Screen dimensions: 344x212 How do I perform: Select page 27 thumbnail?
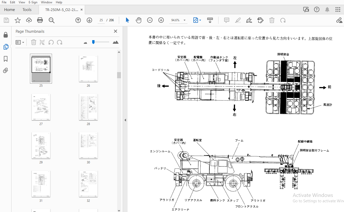[41, 107]
